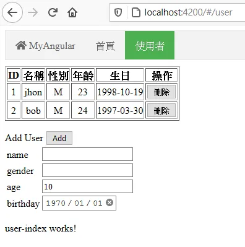245x247 pixels.
Task: Focus the name input field
Action: (x=87, y=154)
